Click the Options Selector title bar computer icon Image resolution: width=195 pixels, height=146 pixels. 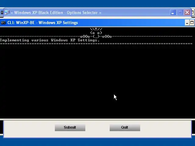coord(7,12)
